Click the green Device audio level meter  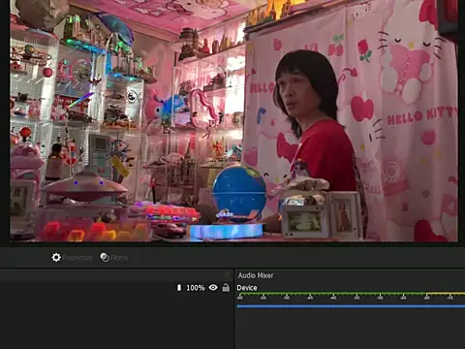click(351, 294)
